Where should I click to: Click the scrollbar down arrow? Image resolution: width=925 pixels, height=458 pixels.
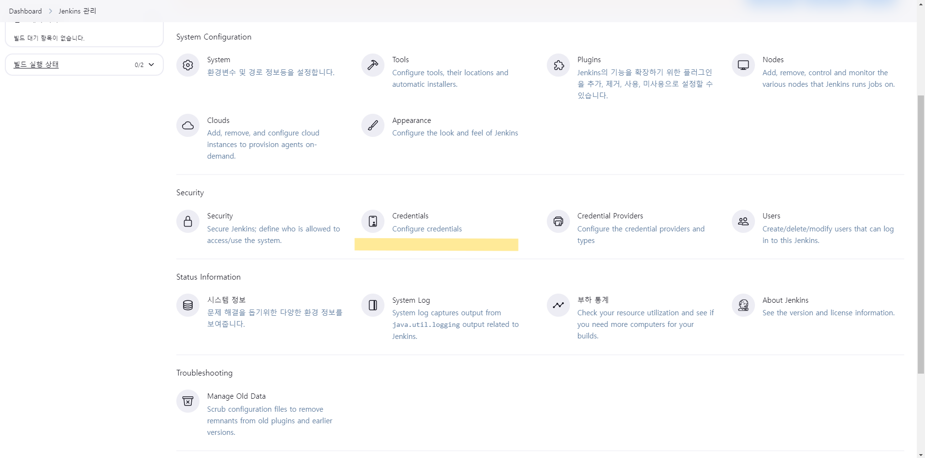point(921,454)
